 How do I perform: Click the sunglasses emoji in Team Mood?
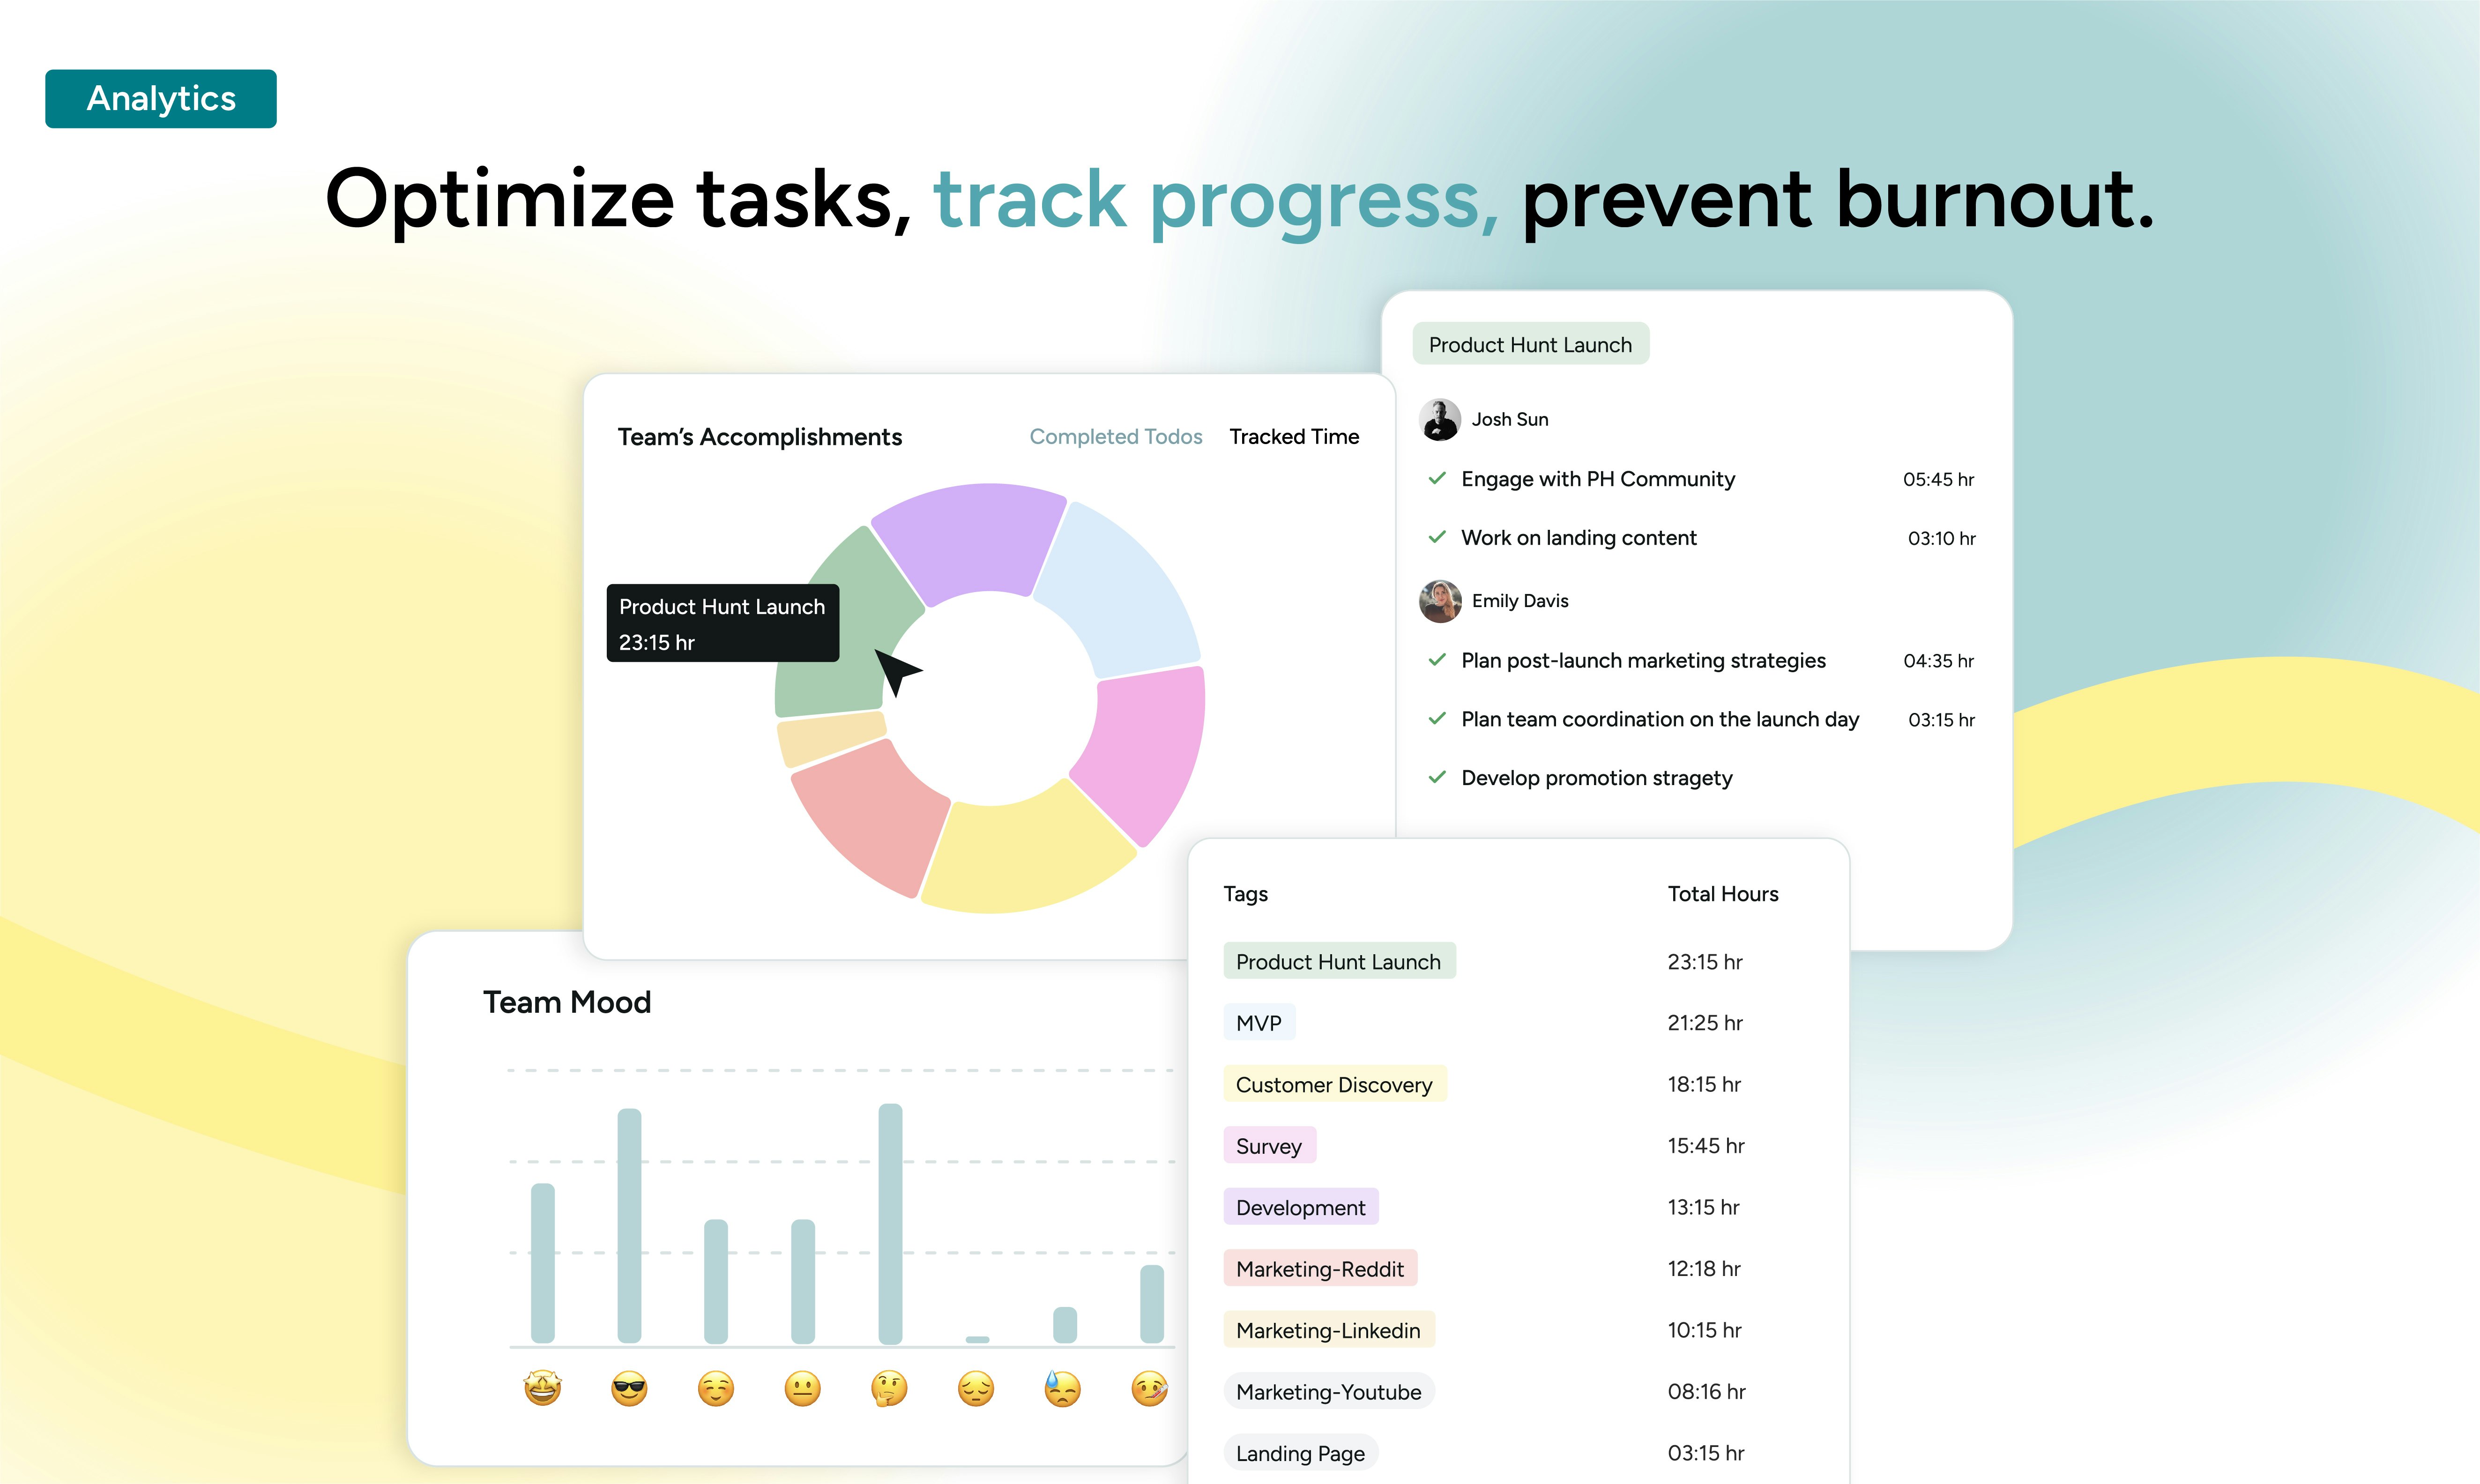pyautogui.click(x=629, y=1388)
